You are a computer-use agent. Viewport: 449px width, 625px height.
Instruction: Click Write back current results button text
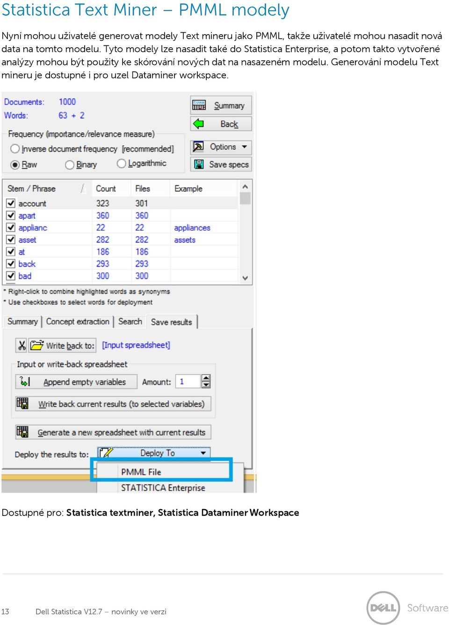(x=121, y=404)
